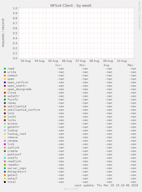Click the magenta link legend swatch
This screenshot has height=192, width=142.
5,144
